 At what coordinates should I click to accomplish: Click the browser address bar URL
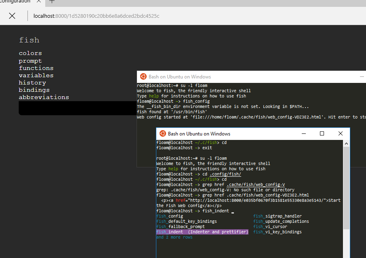97,16
